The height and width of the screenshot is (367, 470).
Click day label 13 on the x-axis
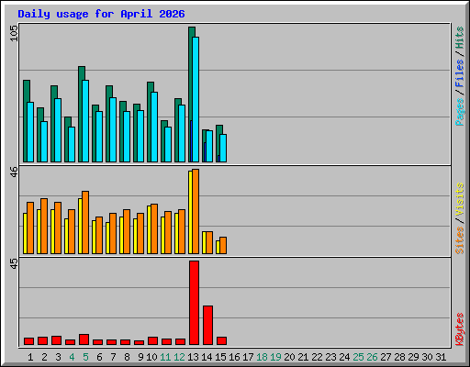pos(193,357)
